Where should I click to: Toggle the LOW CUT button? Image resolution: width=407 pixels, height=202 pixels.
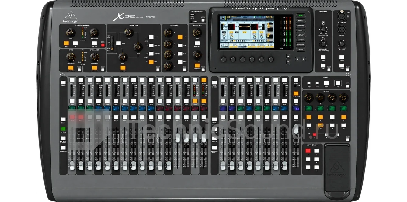(95, 43)
